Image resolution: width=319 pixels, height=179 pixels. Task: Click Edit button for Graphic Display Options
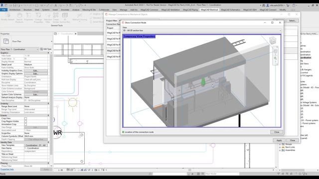point(36,74)
